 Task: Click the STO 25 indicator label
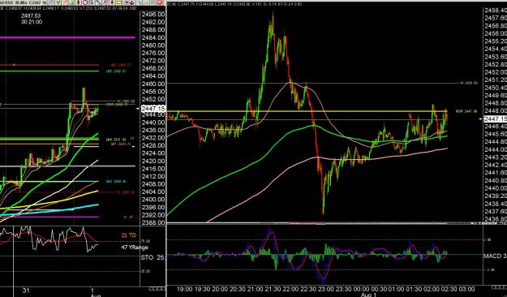coord(153,257)
